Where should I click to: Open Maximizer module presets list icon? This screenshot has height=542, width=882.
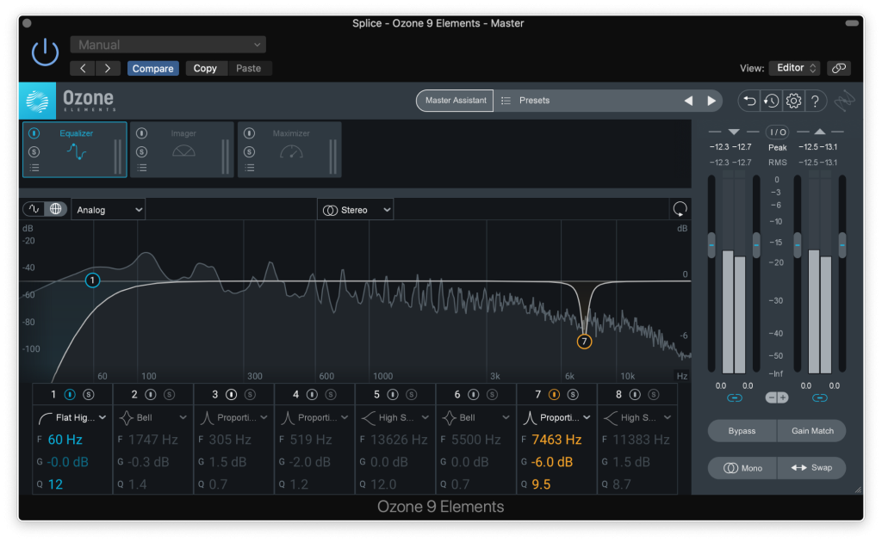tap(249, 168)
